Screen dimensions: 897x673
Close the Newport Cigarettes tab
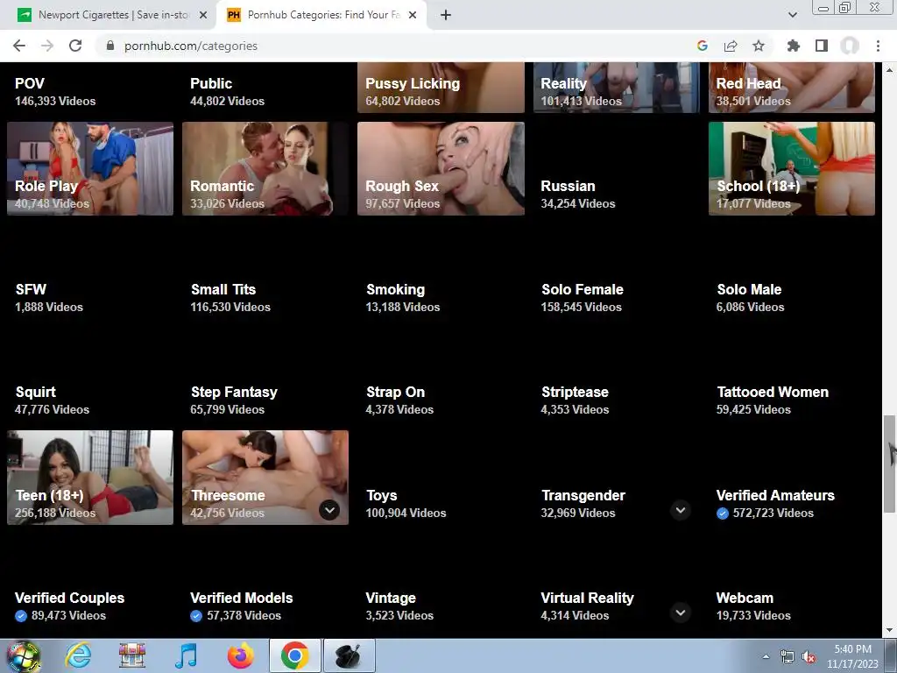tap(203, 15)
